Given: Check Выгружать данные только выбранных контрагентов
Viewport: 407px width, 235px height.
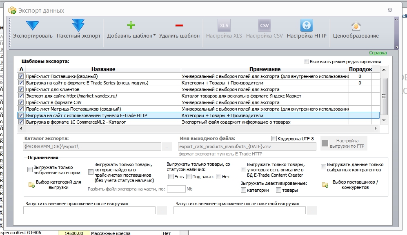Looking at the screenshot, I should [x=323, y=167].
